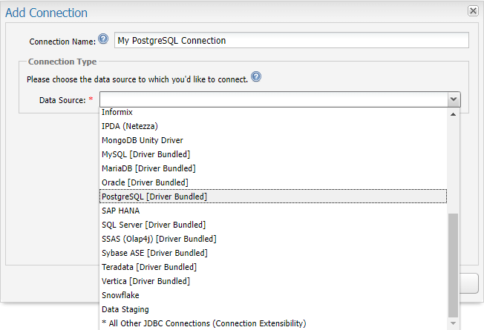Choose All Other JDBC Connections option
This screenshot has height=330, width=484.
(x=273, y=323)
